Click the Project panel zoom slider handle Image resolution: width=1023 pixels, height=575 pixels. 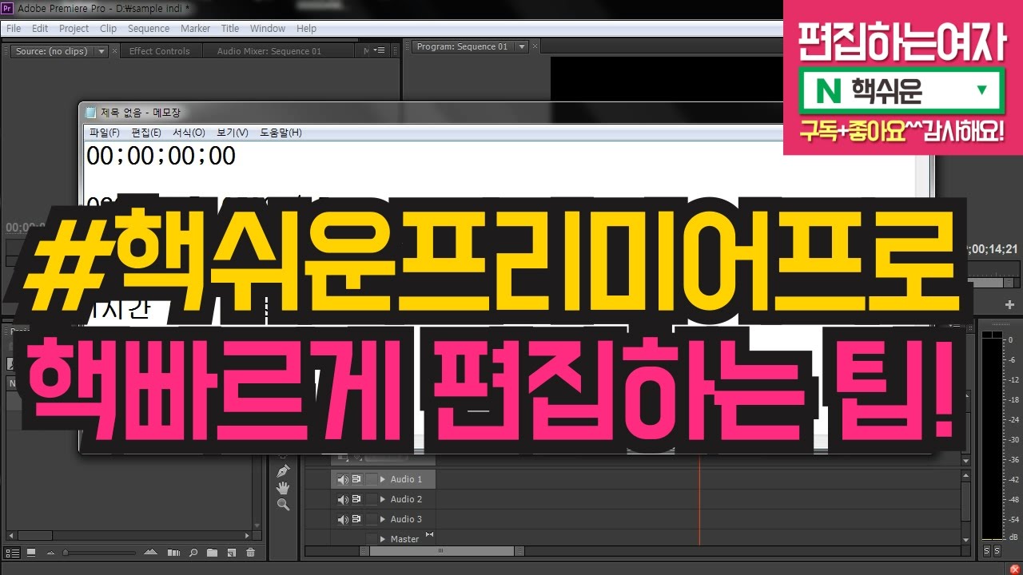pyautogui.click(x=66, y=553)
